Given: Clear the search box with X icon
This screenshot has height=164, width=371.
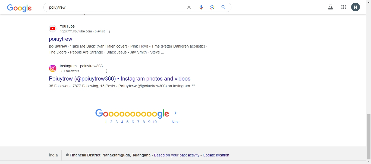Looking at the screenshot, I should [189, 8].
